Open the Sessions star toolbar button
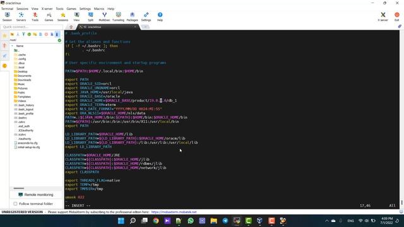Viewport: 404px width, 227px height. [x=62, y=17]
